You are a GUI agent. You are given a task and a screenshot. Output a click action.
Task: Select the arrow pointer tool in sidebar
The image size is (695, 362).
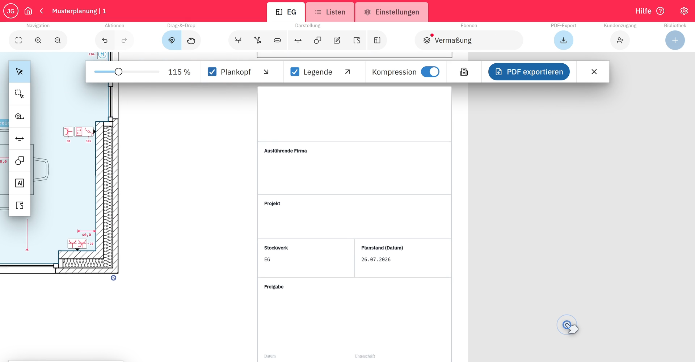20,72
